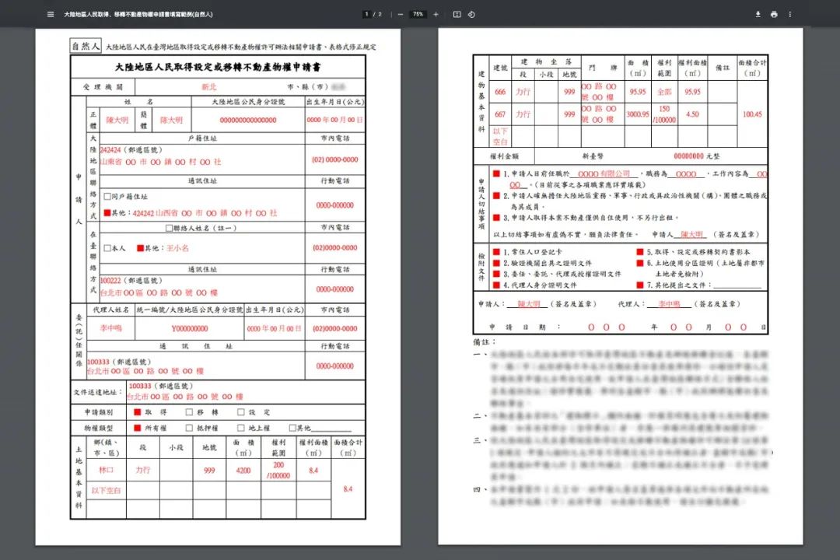The image size is (840, 560).
Task: Rotate the document counterclockwise
Action: pyautogui.click(x=471, y=15)
